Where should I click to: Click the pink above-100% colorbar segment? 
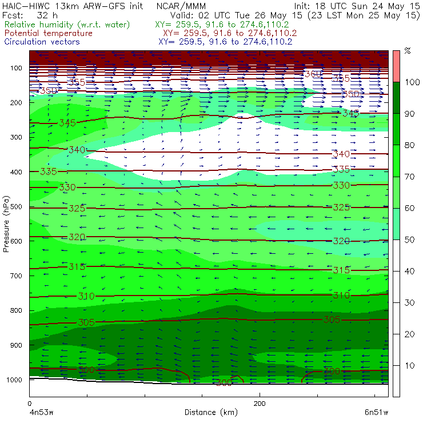click(x=396, y=66)
